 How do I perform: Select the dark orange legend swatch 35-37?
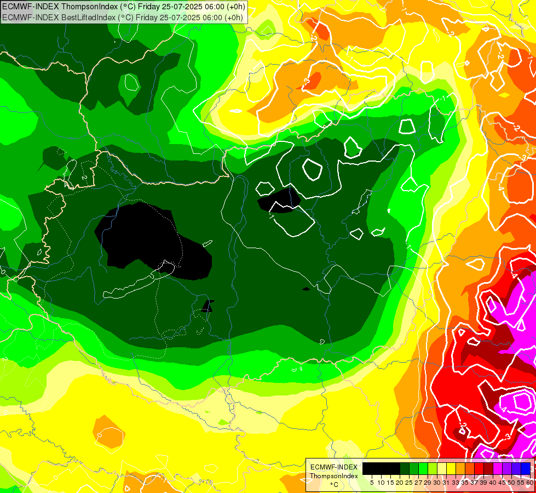click(x=470, y=469)
